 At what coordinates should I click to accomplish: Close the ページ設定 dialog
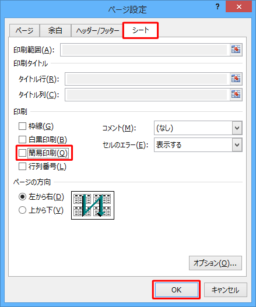pos(239,7)
